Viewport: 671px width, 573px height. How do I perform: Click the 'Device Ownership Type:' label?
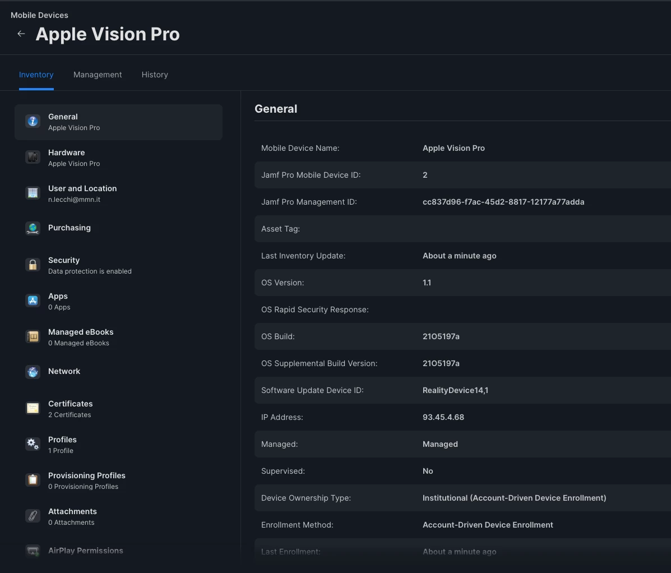[x=306, y=498]
